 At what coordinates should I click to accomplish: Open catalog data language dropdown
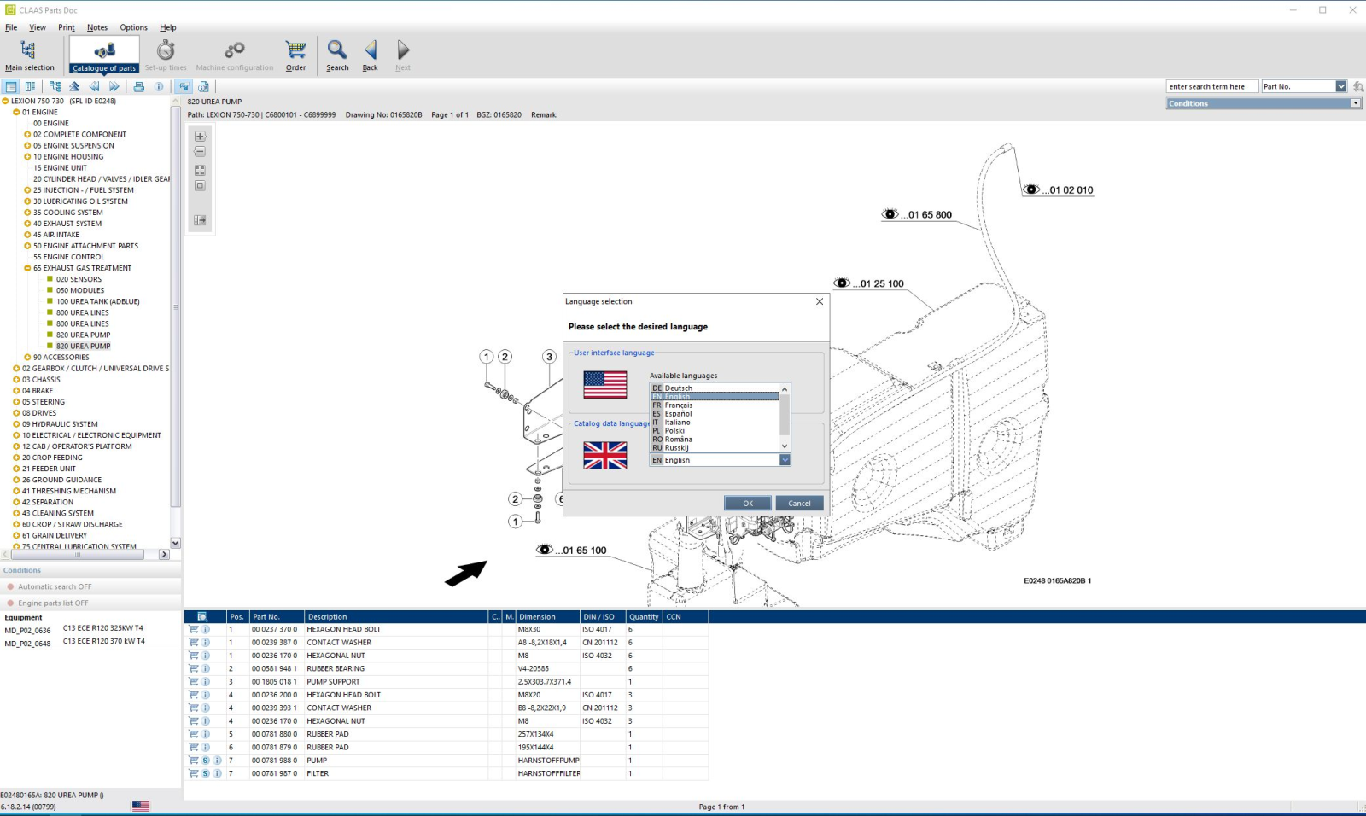(785, 460)
